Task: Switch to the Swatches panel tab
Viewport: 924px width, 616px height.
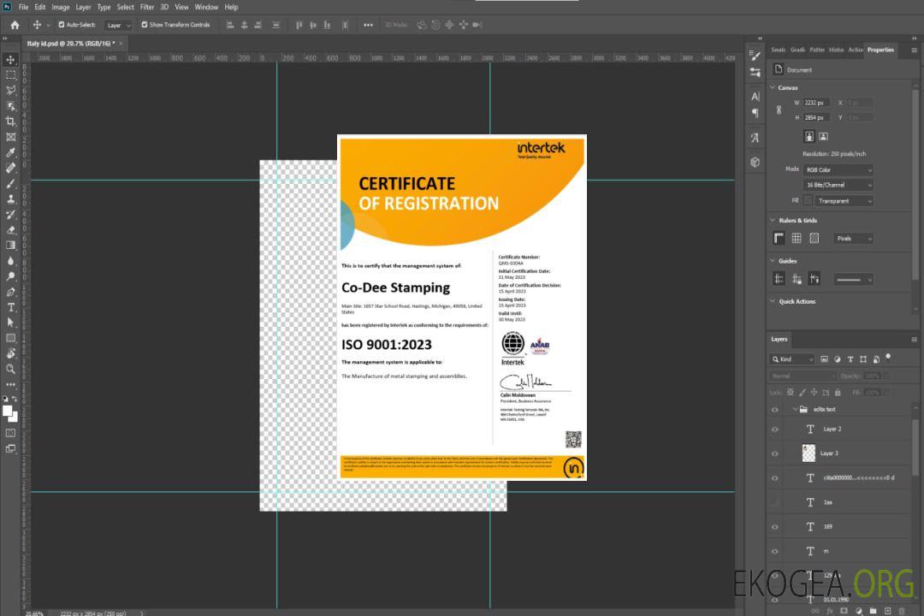Action: pos(778,50)
